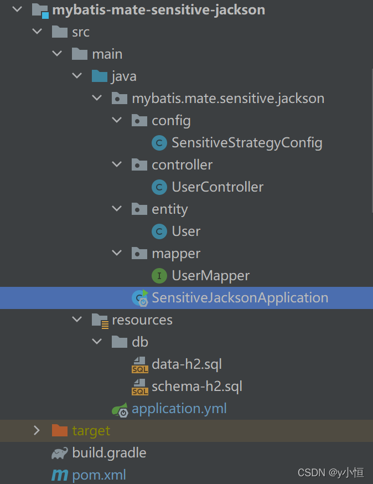
Task: Click the db folder icon
Action: coord(120,342)
